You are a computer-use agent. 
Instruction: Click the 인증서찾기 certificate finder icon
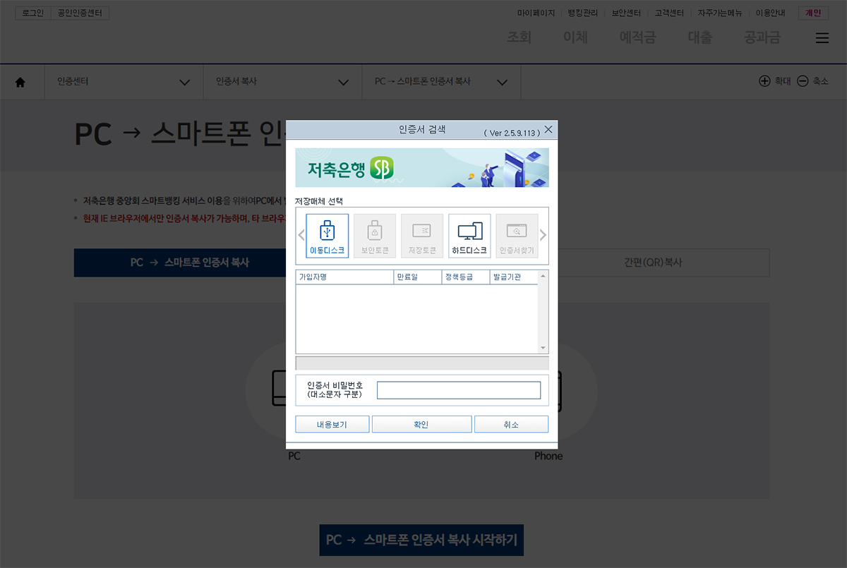pos(517,235)
